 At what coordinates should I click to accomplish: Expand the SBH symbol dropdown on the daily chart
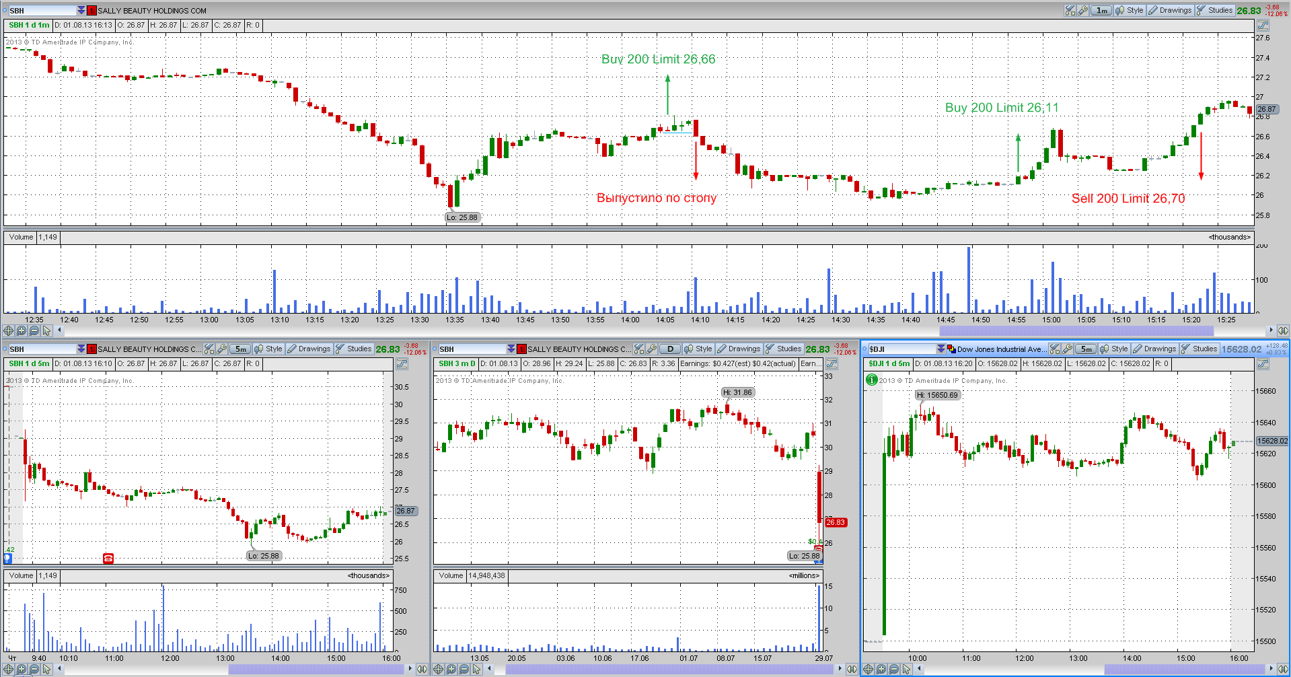(511, 349)
